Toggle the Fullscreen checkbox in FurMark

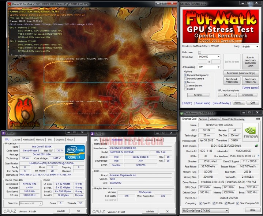(199, 52)
